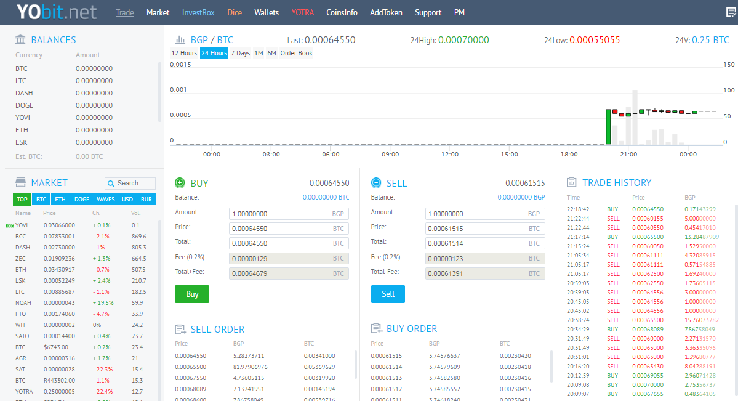Filter the market list by the ETH tab
This screenshot has width=738, height=401.
[60, 200]
